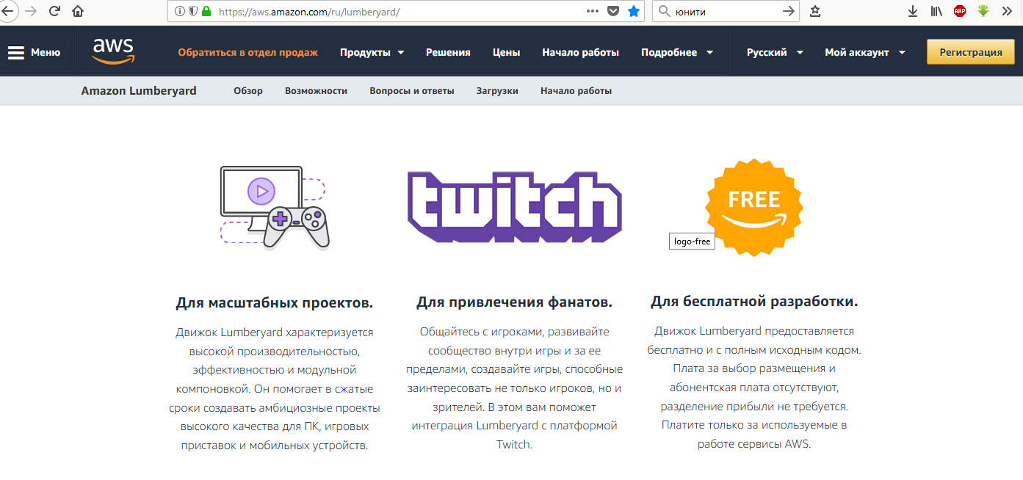
Task: Expand the Продукты dropdown
Action: (372, 52)
